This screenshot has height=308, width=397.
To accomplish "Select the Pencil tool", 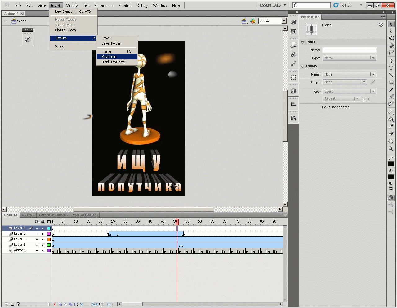I will (x=391, y=89).
